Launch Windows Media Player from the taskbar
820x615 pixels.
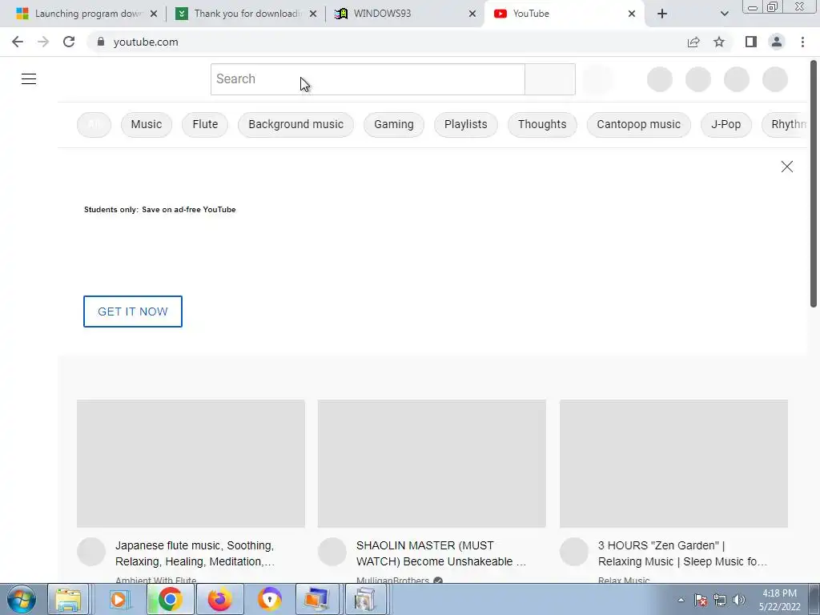119,599
